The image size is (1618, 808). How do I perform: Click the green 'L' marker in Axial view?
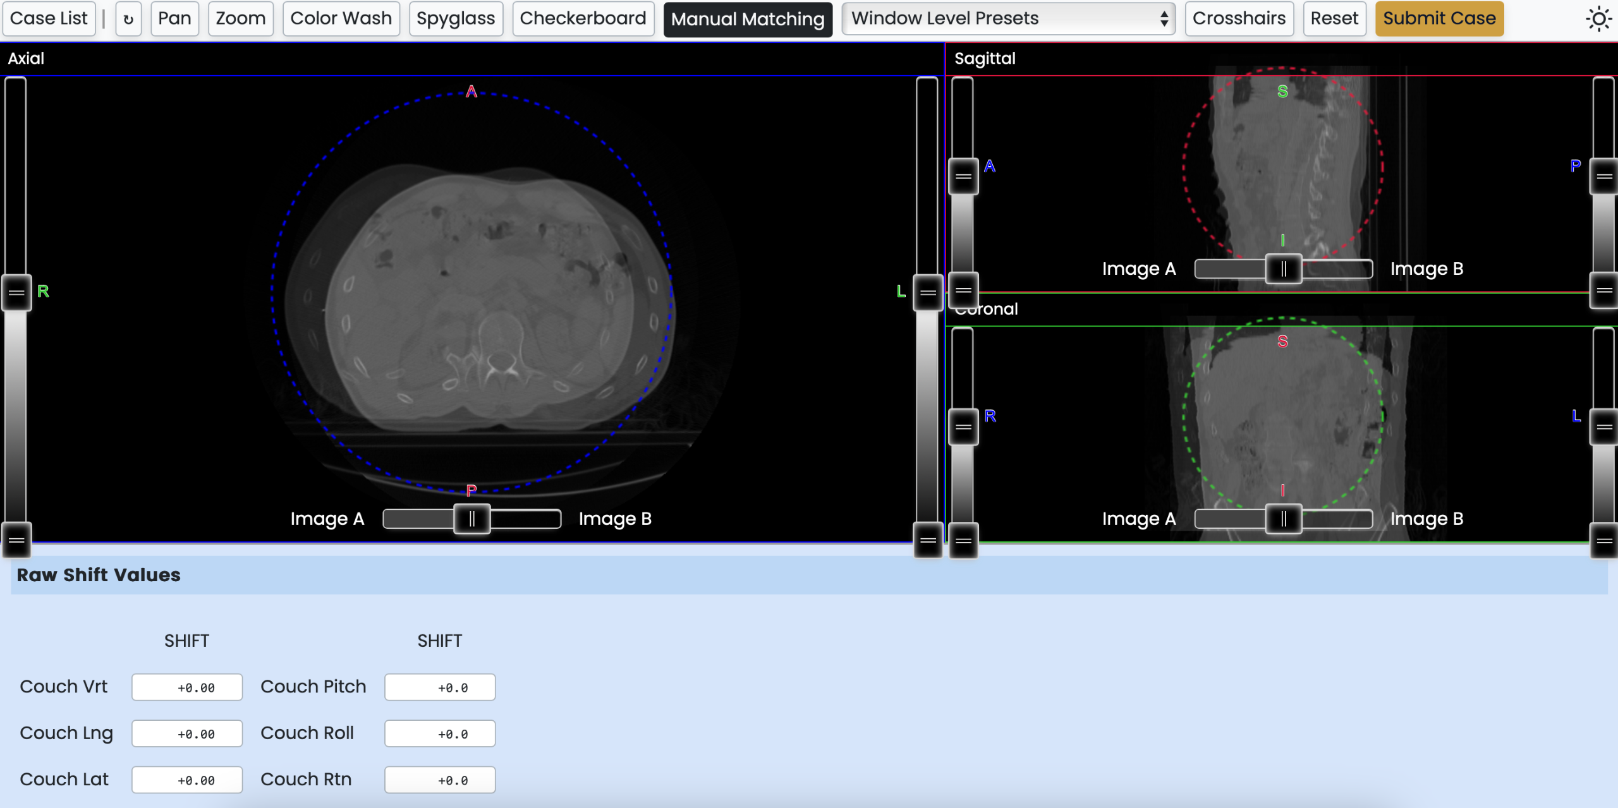901,291
